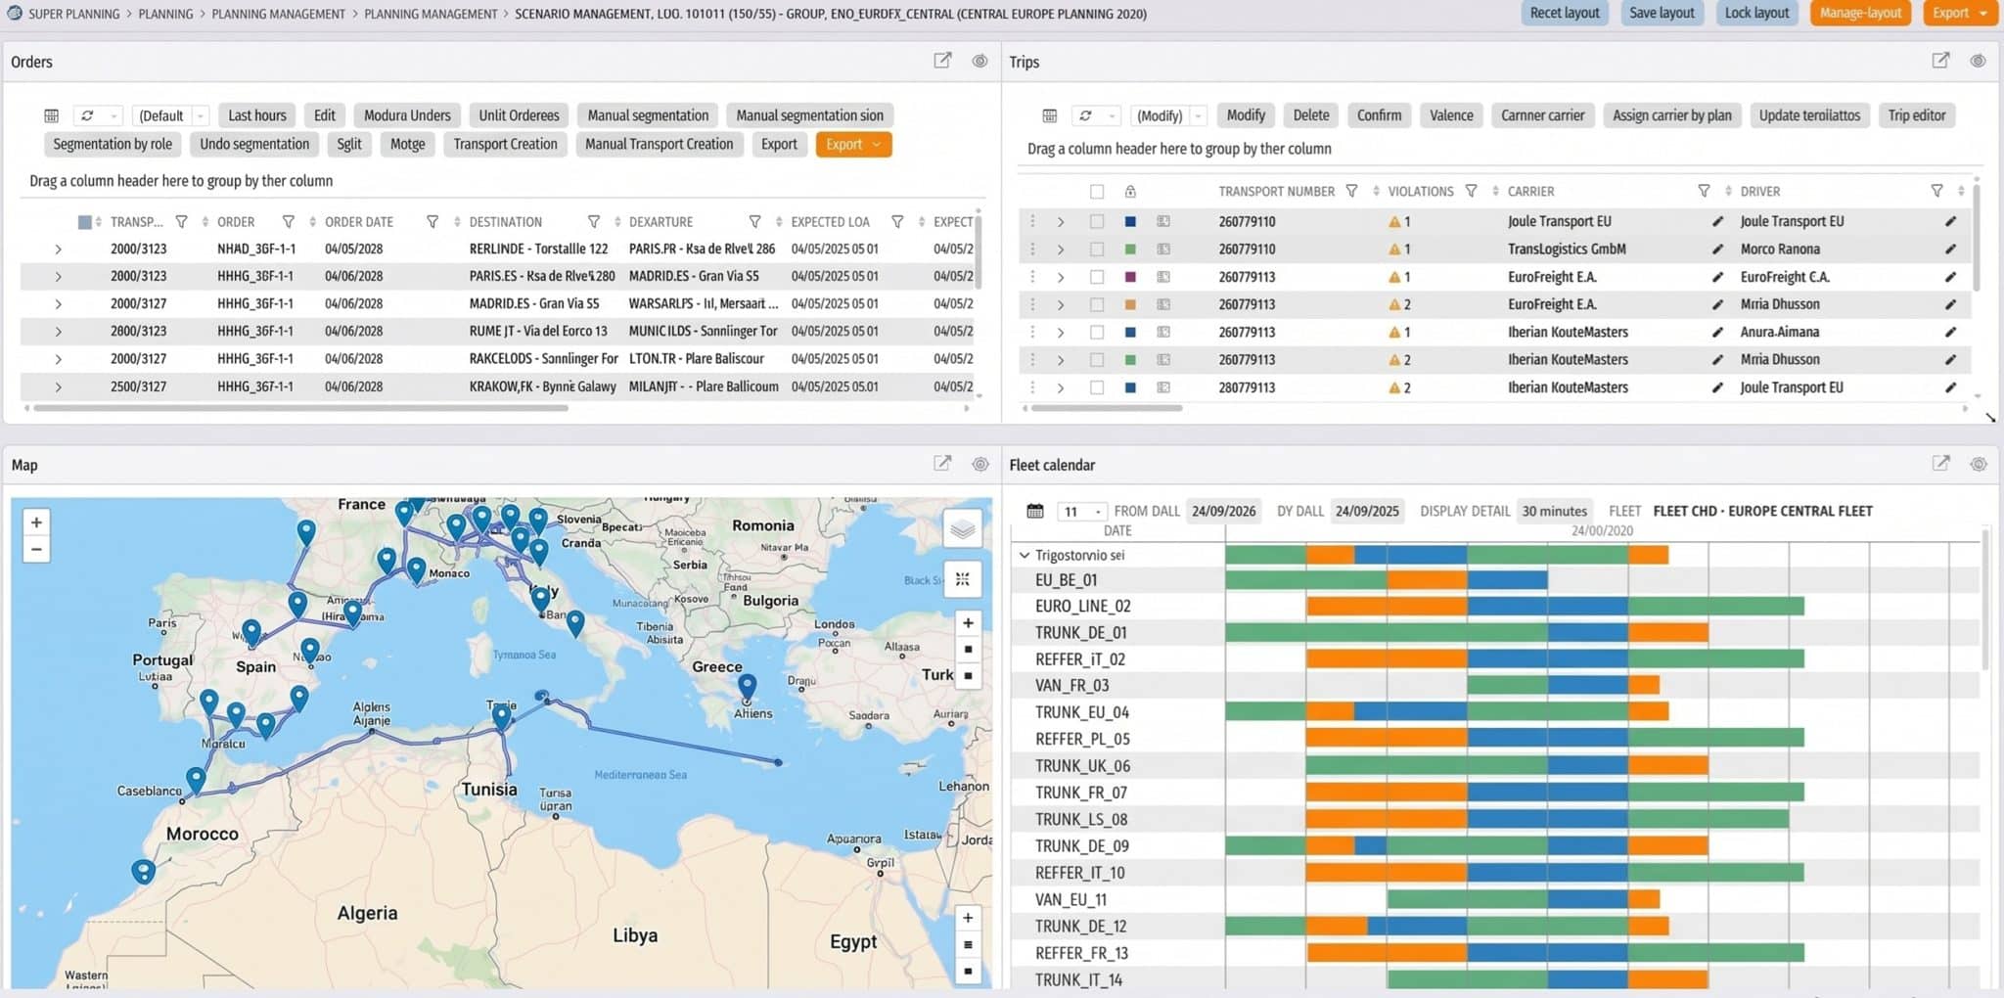Filter the Driver column
The width and height of the screenshot is (2004, 998).
coord(1936,191)
